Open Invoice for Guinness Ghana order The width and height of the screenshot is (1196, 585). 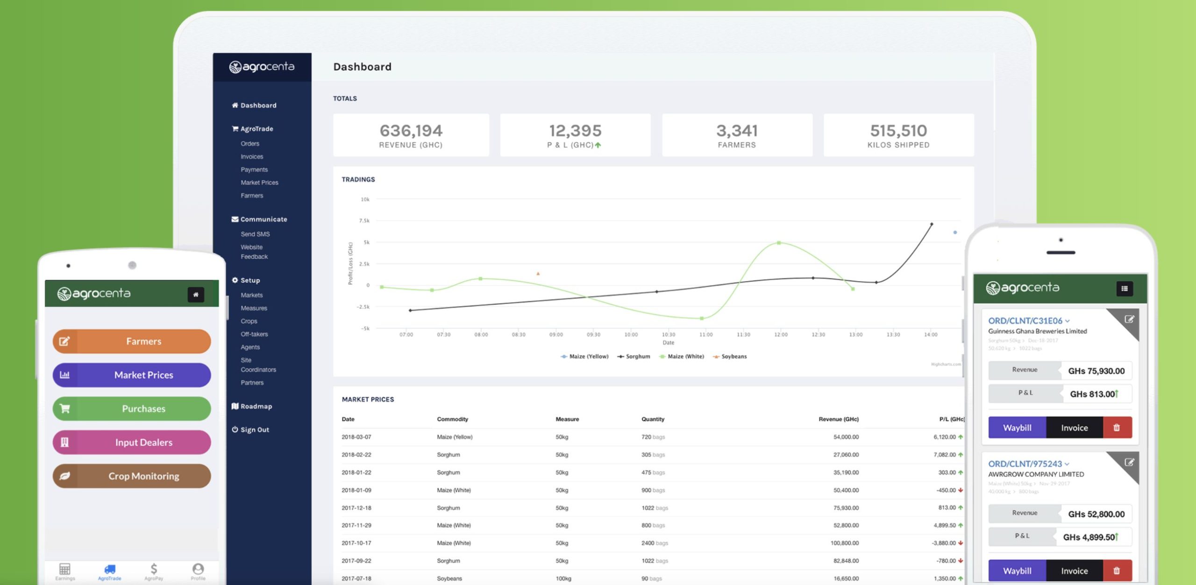(1075, 428)
